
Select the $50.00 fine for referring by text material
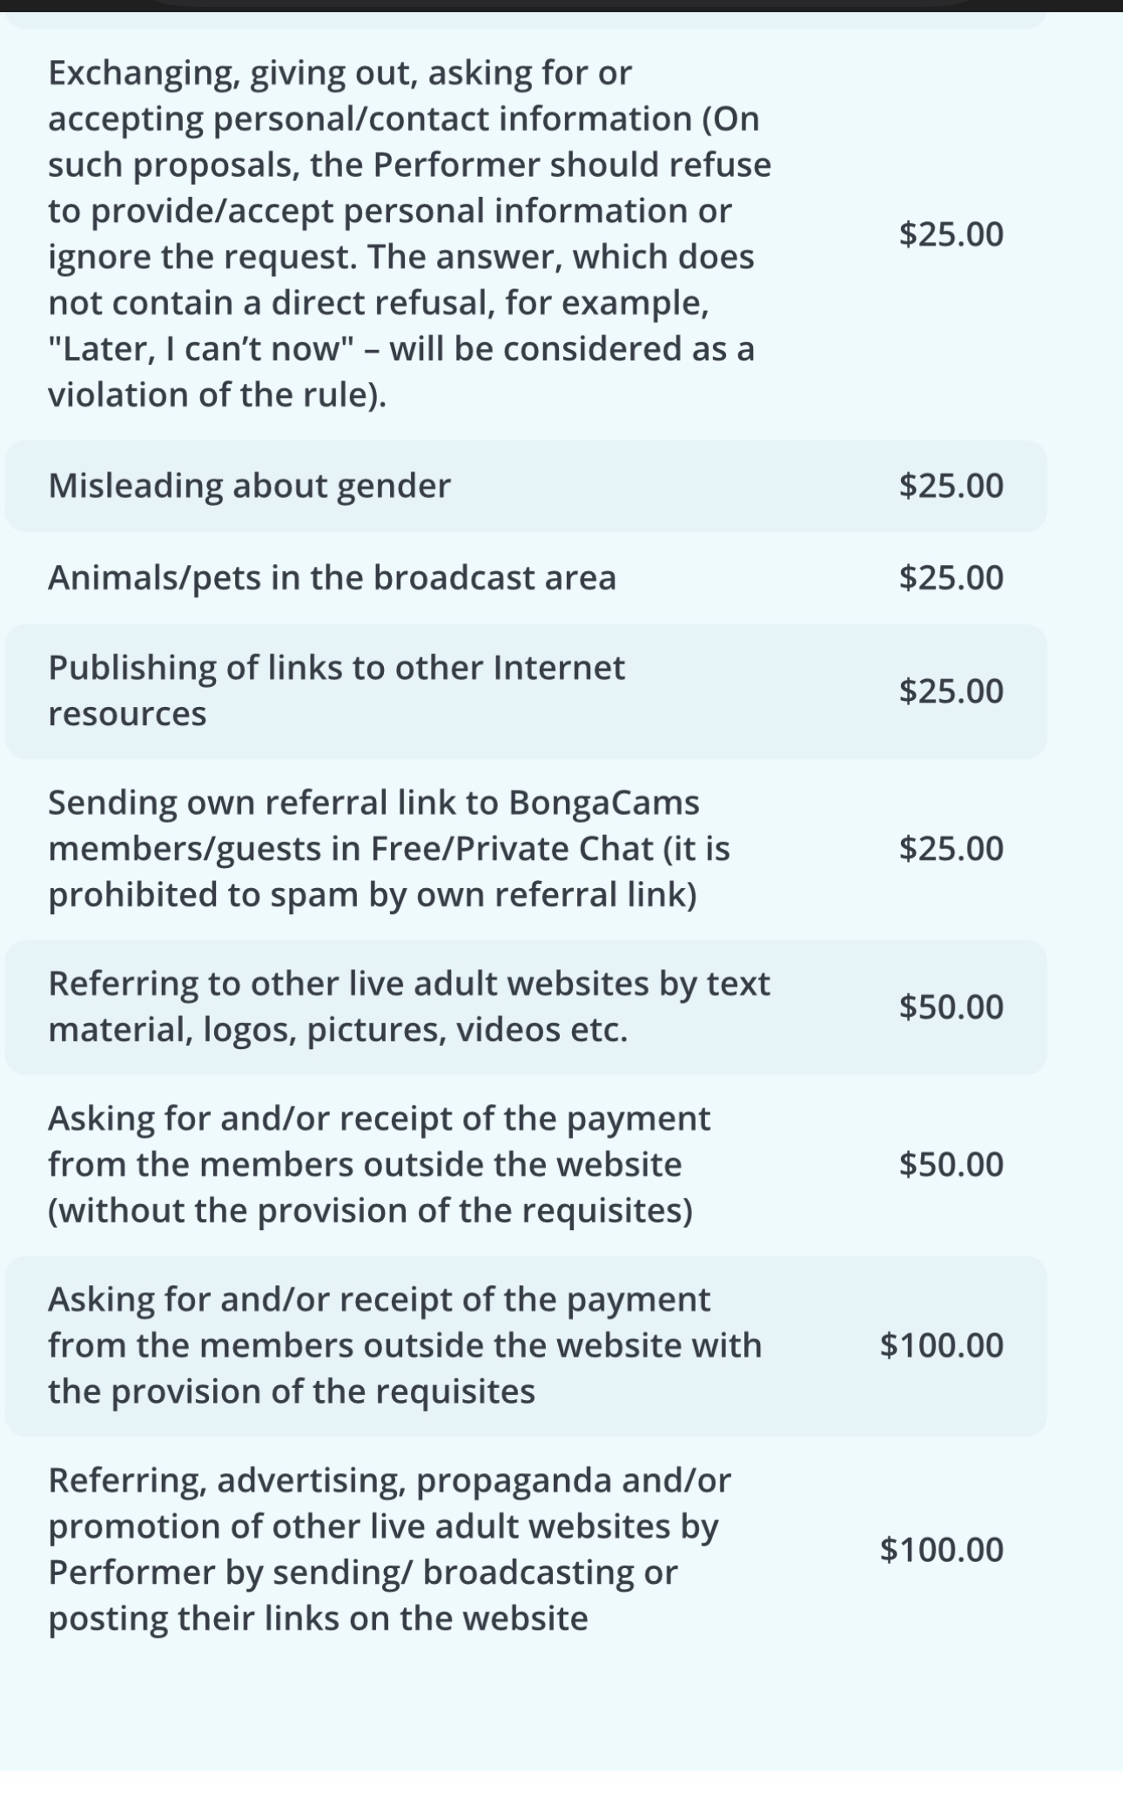(951, 1007)
